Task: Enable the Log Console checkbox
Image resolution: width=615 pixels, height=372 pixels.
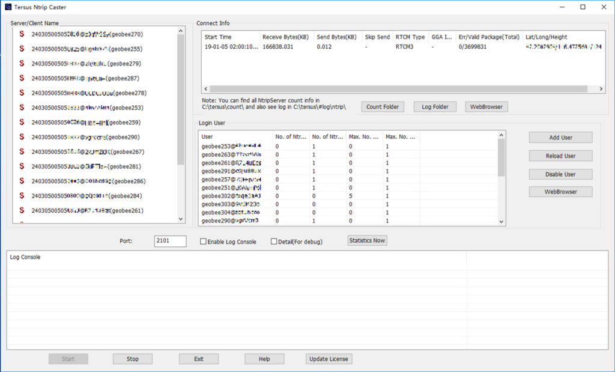Action: coord(203,241)
